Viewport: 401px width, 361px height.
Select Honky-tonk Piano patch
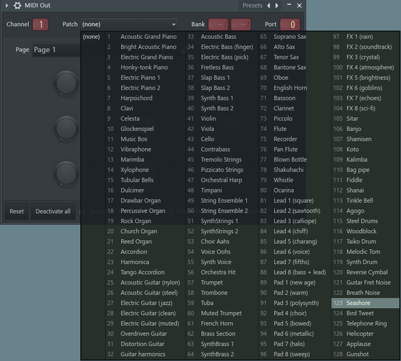pos(145,67)
